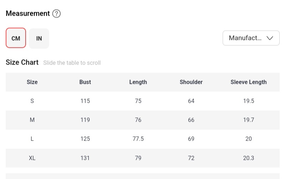This screenshot has width=285, height=179.
Task: Click the Bust column header
Action: (x=85, y=82)
